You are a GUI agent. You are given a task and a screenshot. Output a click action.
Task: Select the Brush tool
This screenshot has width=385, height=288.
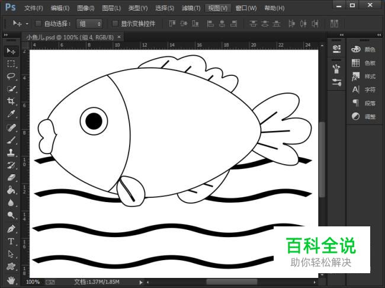click(11, 140)
